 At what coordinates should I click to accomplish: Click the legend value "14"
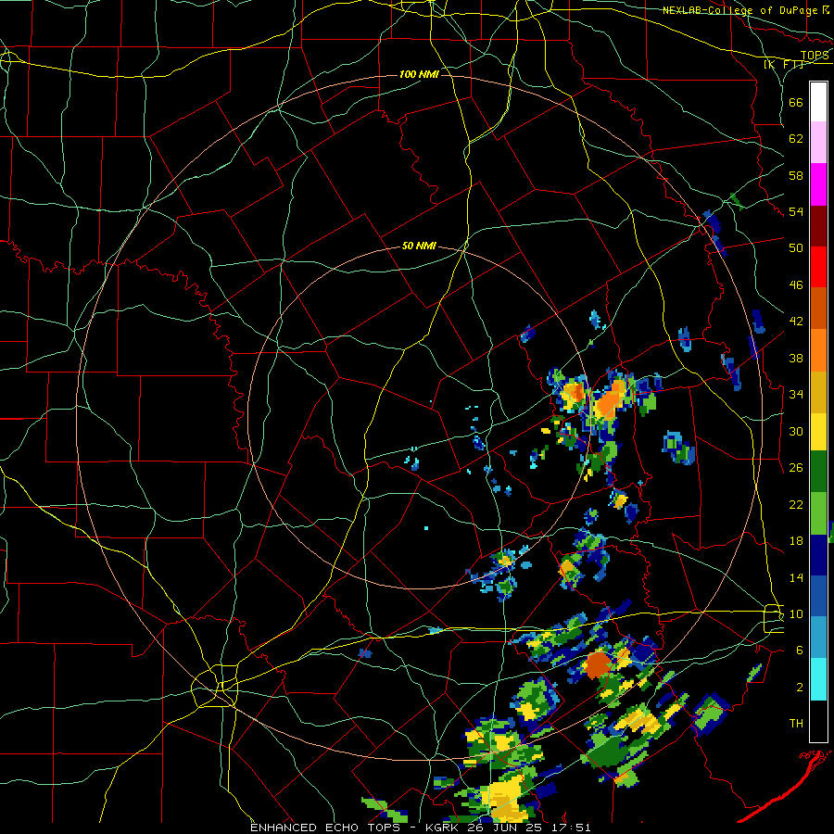(796, 577)
